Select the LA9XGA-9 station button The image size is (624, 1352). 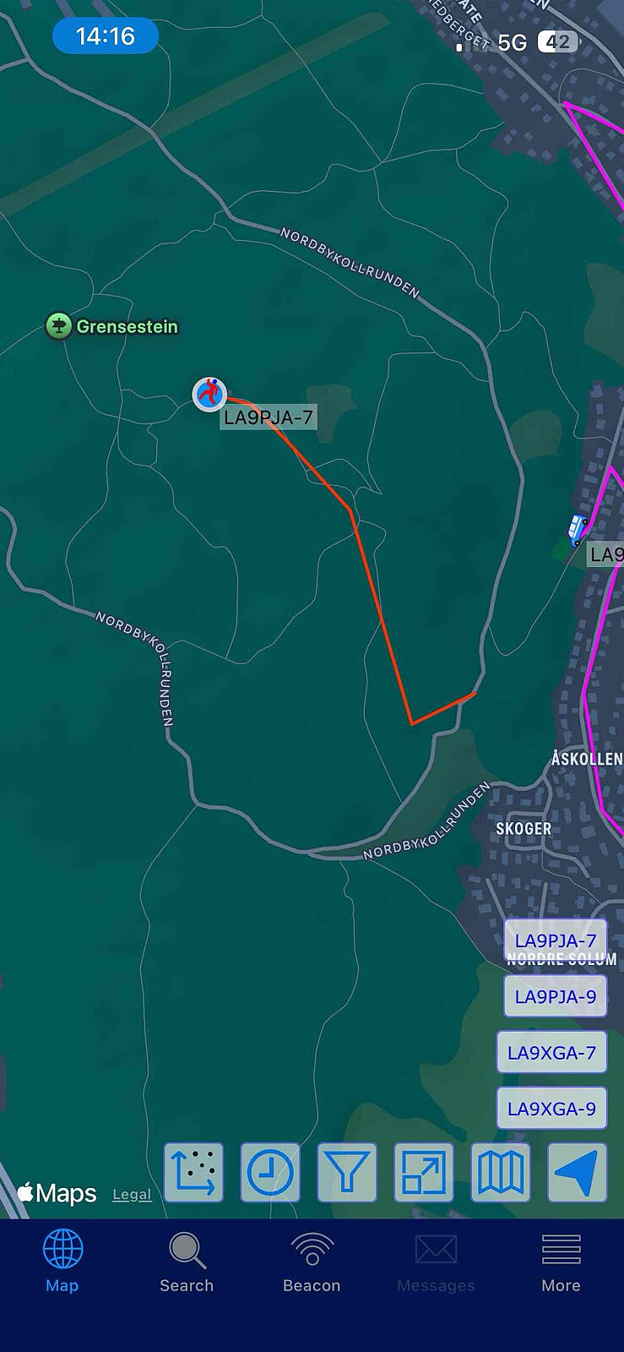(551, 1109)
